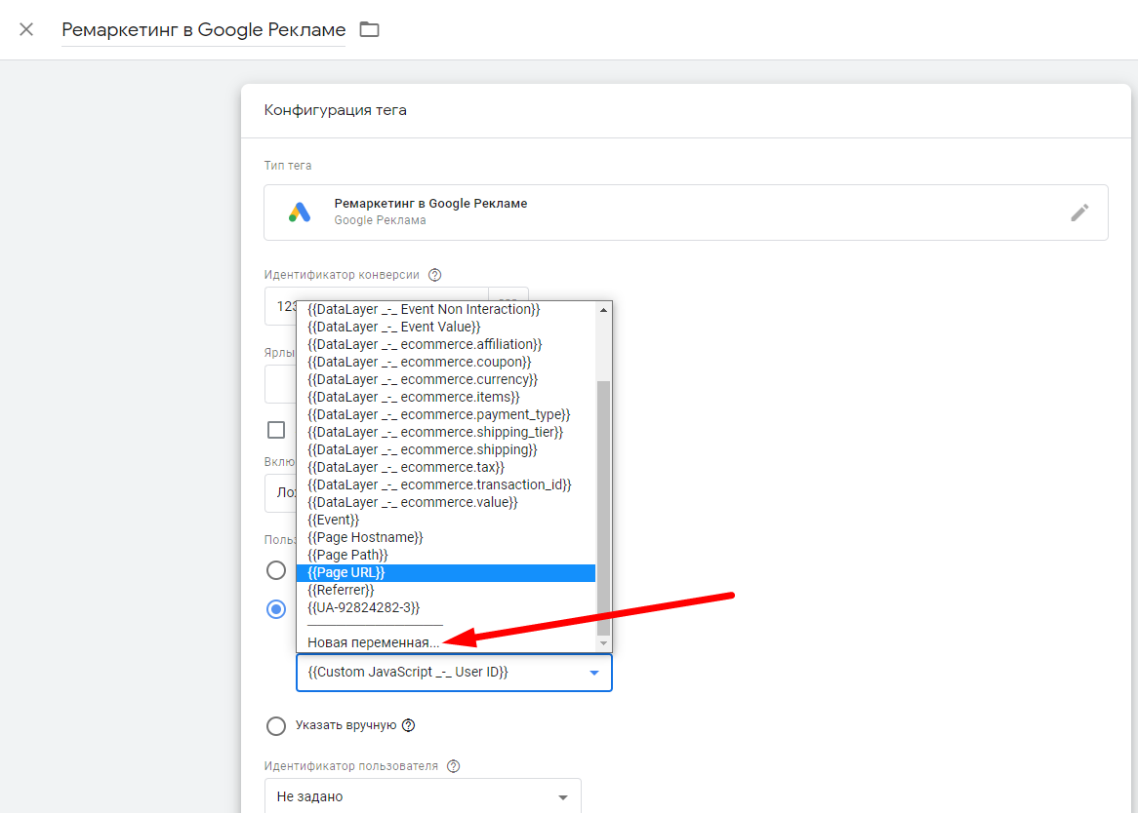Click the Google Ads logo icon
This screenshot has width=1138, height=813.
tap(300, 213)
